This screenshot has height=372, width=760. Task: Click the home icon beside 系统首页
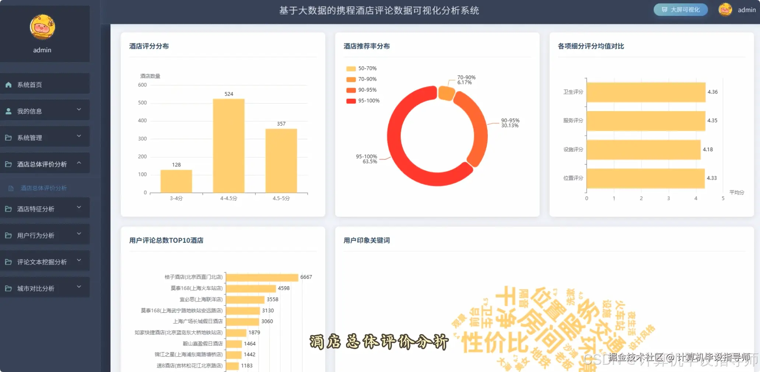[8, 85]
